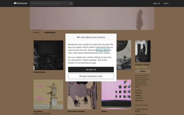The height and width of the screenshot is (115, 184).
Task: Open the Για όλους album cover with statue
Action: point(48,94)
